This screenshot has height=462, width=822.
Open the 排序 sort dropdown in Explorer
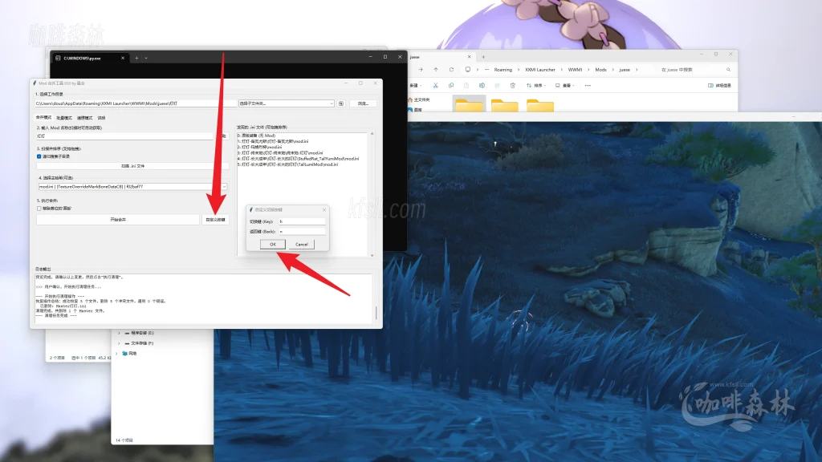[x=532, y=85]
